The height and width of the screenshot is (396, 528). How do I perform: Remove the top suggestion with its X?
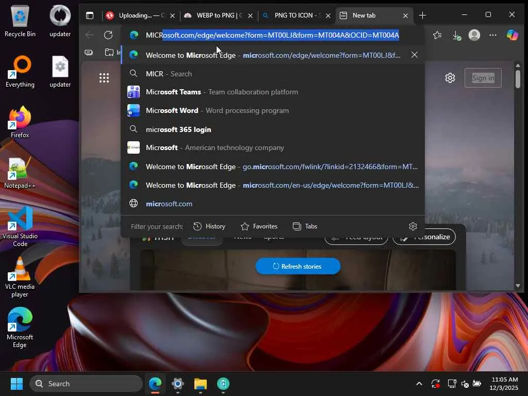click(x=414, y=55)
